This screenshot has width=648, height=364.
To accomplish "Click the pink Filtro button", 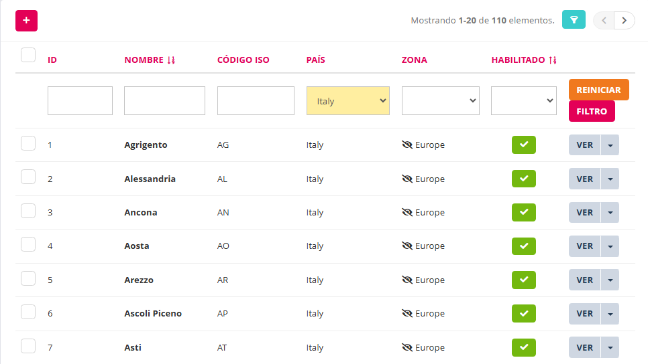I will tap(591, 112).
